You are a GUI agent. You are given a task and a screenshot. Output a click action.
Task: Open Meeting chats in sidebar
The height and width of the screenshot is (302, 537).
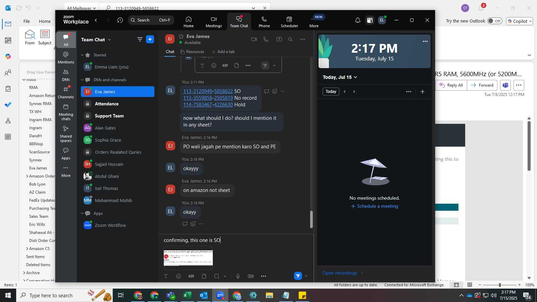tap(66, 112)
